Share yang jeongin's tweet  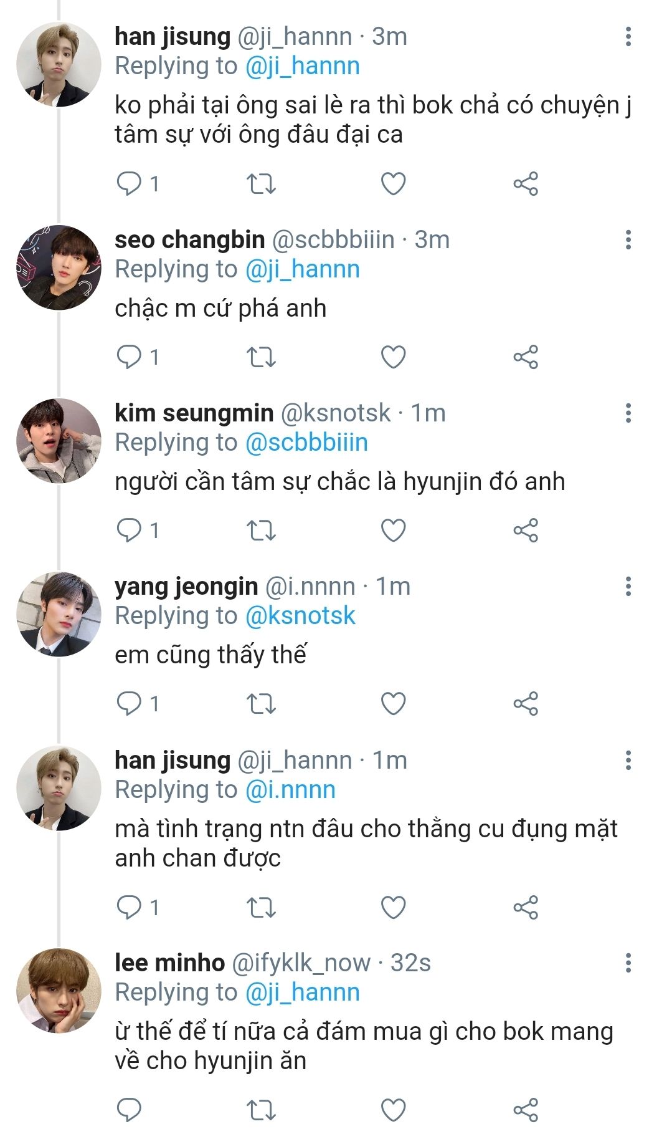[526, 704]
